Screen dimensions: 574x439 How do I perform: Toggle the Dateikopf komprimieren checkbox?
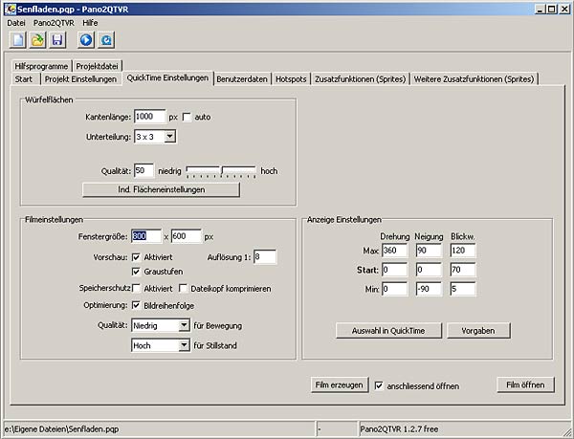pos(184,288)
